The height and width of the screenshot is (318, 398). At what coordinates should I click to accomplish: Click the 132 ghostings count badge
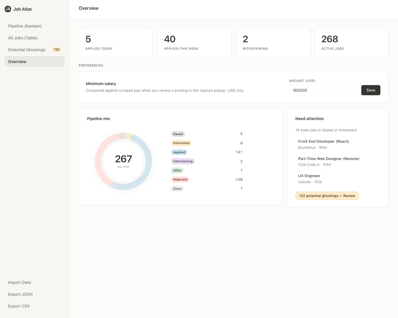(x=57, y=49)
